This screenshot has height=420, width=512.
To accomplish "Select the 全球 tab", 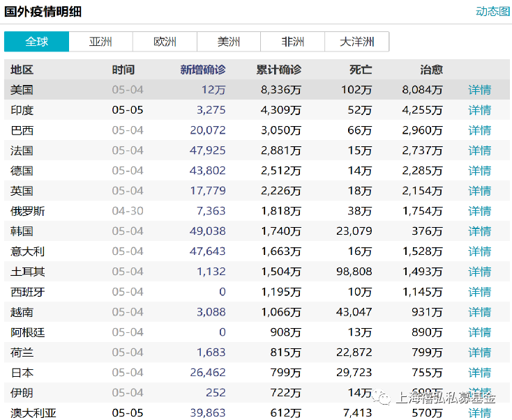I will [x=36, y=42].
